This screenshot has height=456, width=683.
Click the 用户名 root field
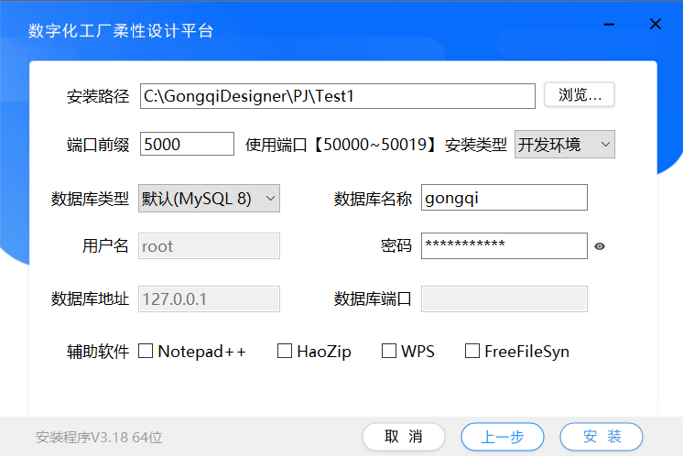point(209,245)
